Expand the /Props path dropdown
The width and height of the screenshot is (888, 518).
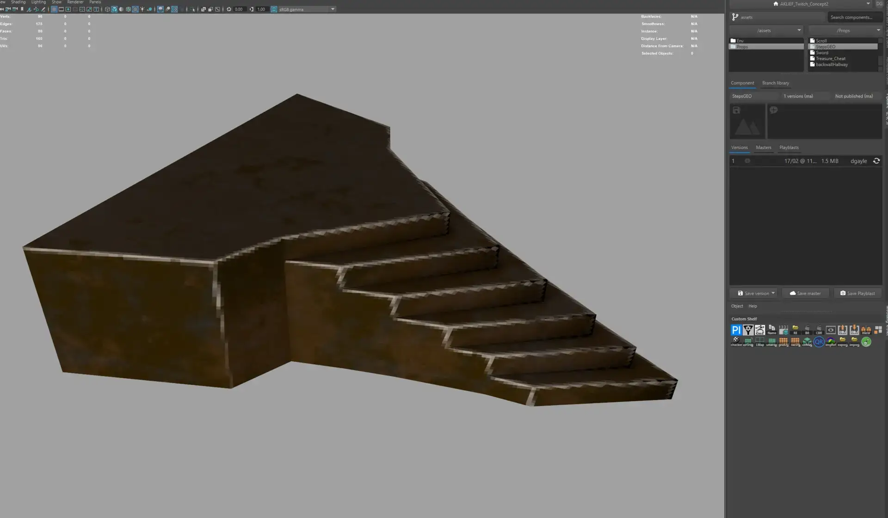[878, 30]
